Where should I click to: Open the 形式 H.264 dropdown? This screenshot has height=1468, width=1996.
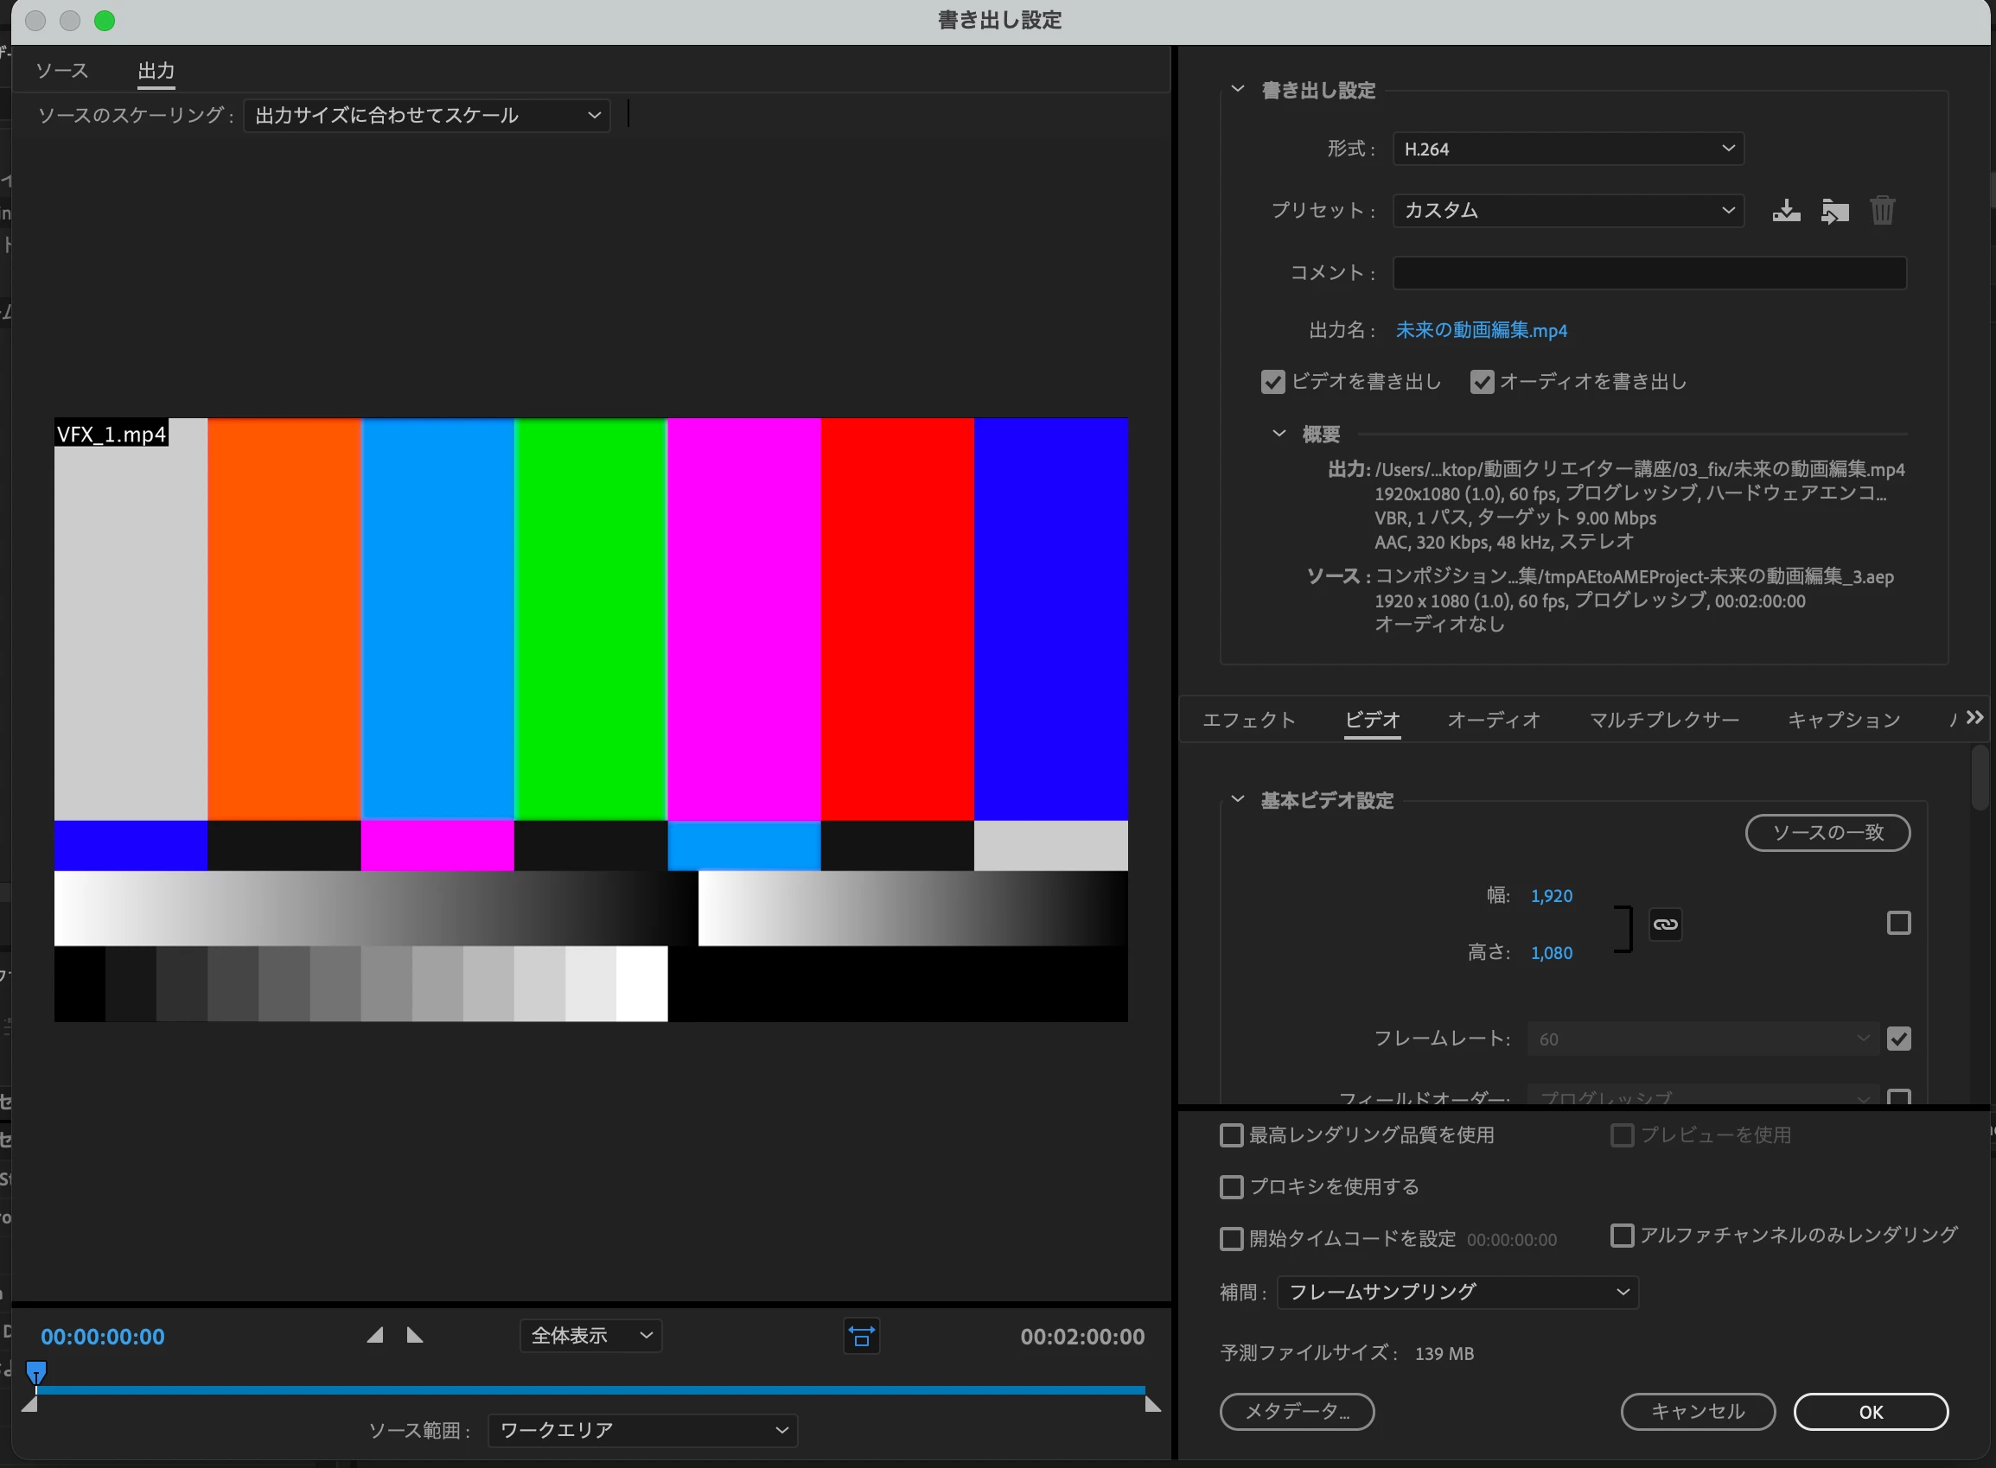click(x=1567, y=149)
